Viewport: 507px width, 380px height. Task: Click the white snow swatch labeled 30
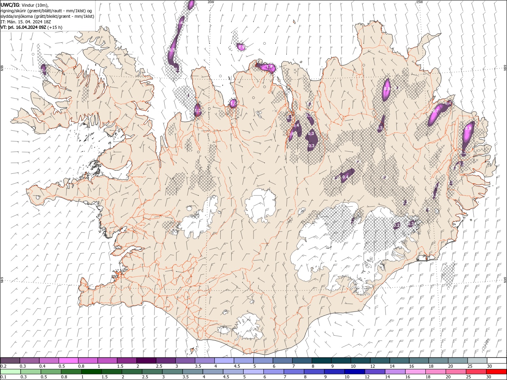point(497,361)
